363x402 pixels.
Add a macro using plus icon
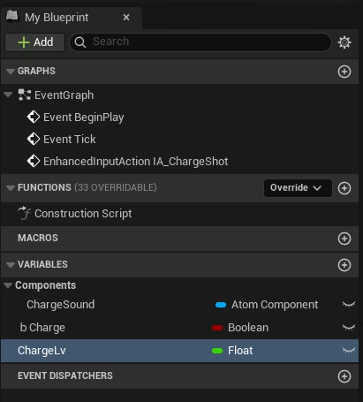pos(344,239)
